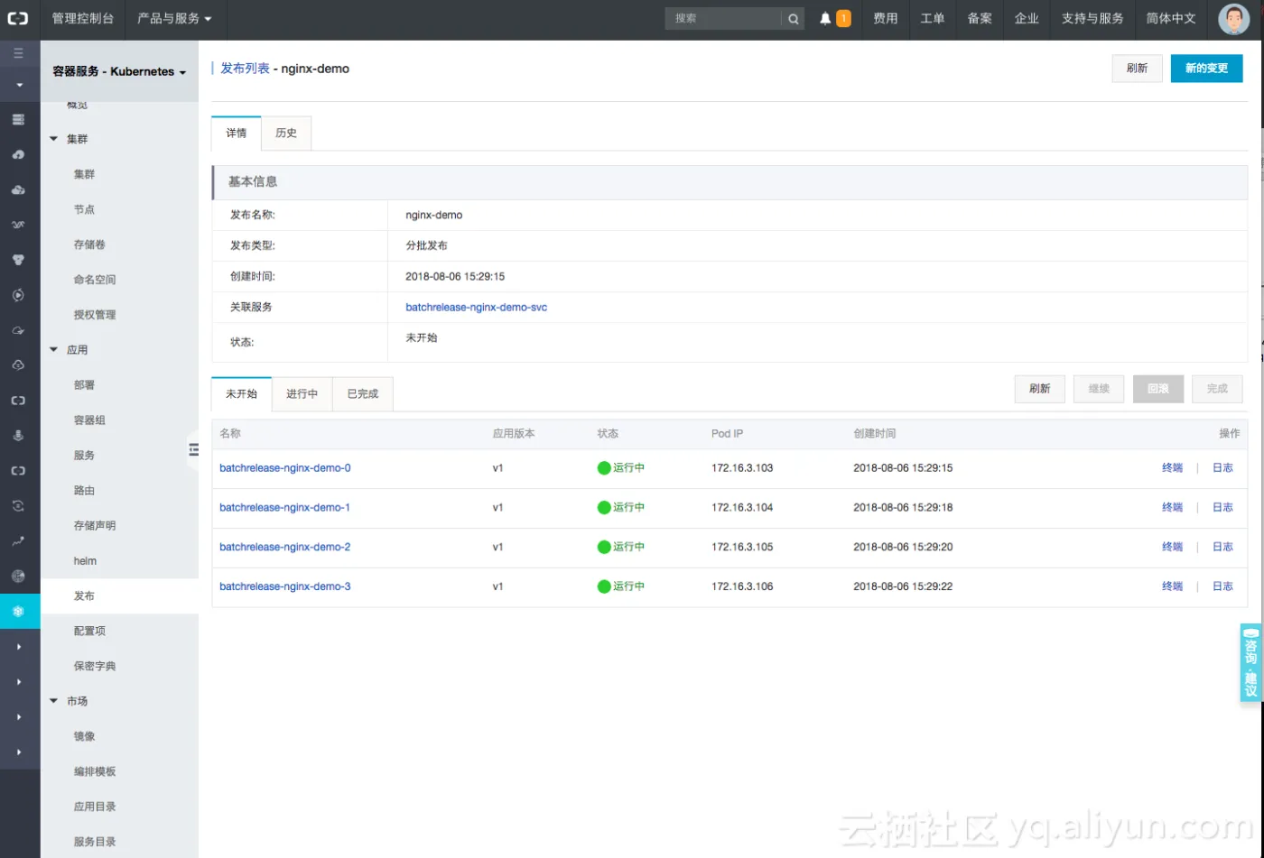Select the 已完成 tab
1264x858 pixels.
[x=363, y=393]
